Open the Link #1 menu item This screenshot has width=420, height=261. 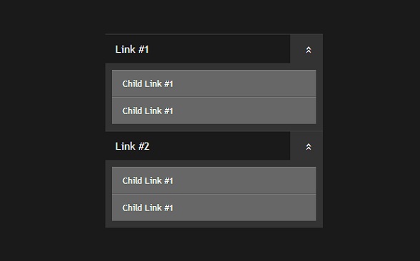(x=198, y=49)
